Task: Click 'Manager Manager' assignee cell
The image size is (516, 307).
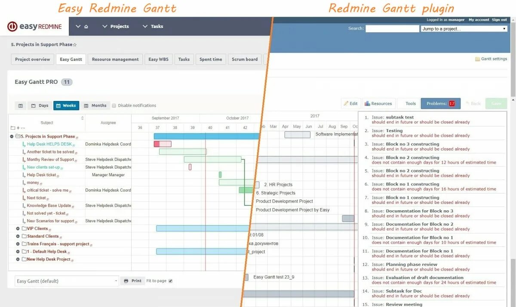Action: click(108, 175)
